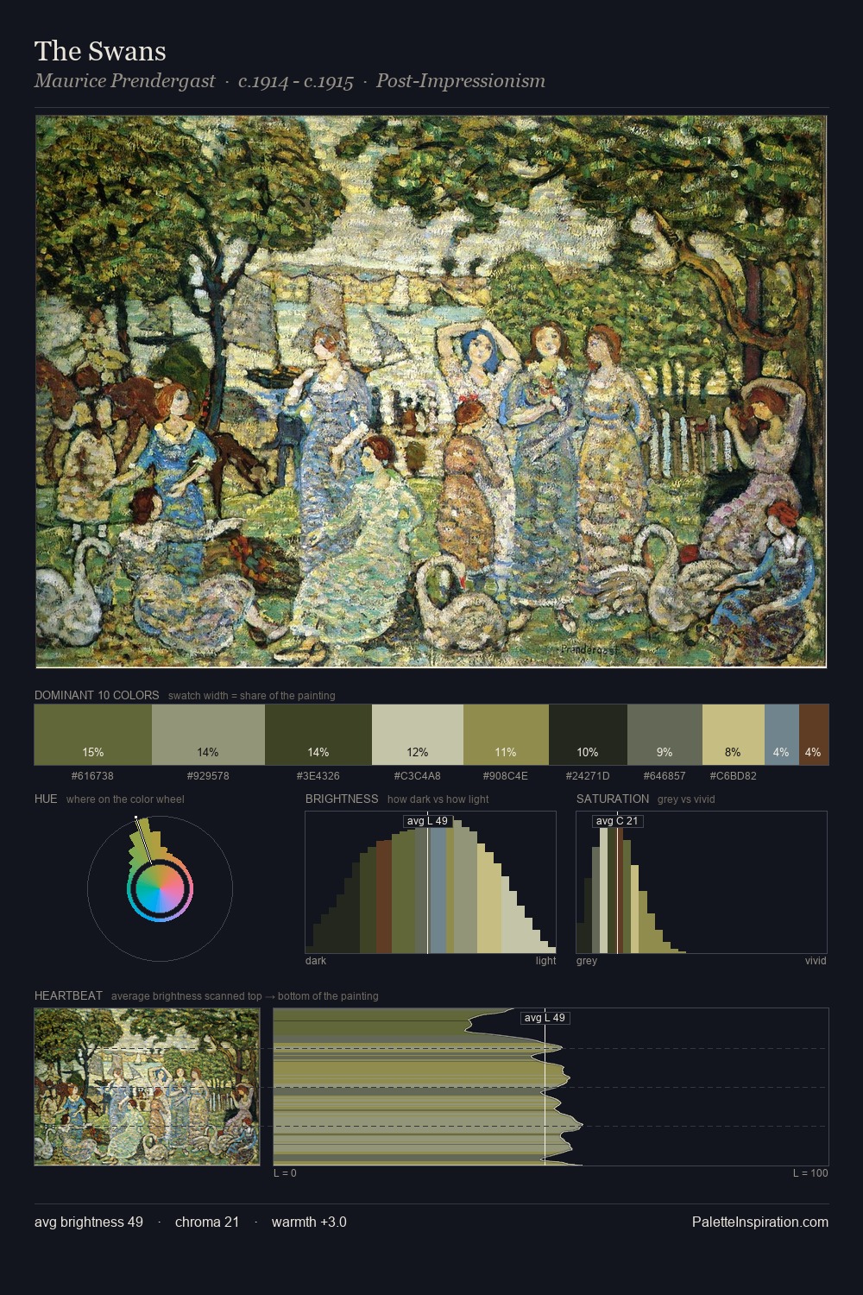Click the 15% swatch #616738
The height and width of the screenshot is (1295, 863).
point(93,735)
